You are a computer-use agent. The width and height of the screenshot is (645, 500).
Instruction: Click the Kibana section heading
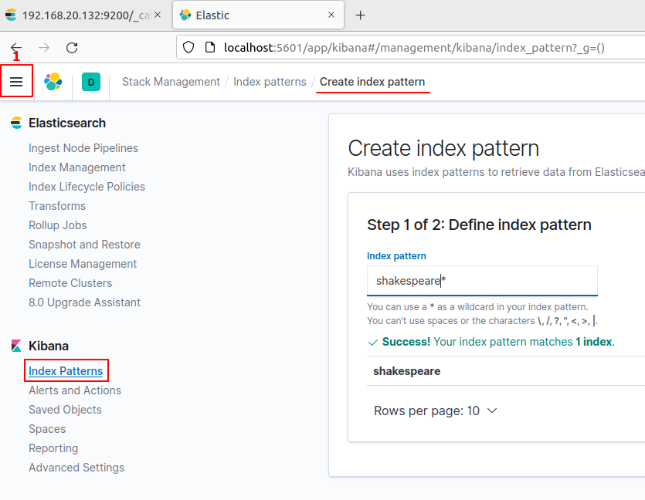49,346
